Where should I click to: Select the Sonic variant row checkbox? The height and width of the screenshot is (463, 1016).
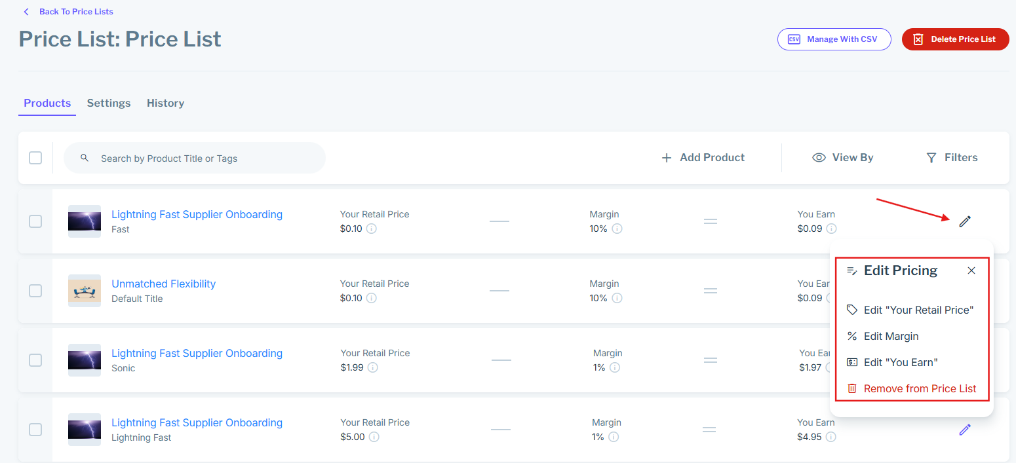(x=35, y=360)
